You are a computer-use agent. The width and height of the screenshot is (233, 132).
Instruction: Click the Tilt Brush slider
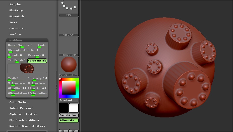[x=17, y=60]
